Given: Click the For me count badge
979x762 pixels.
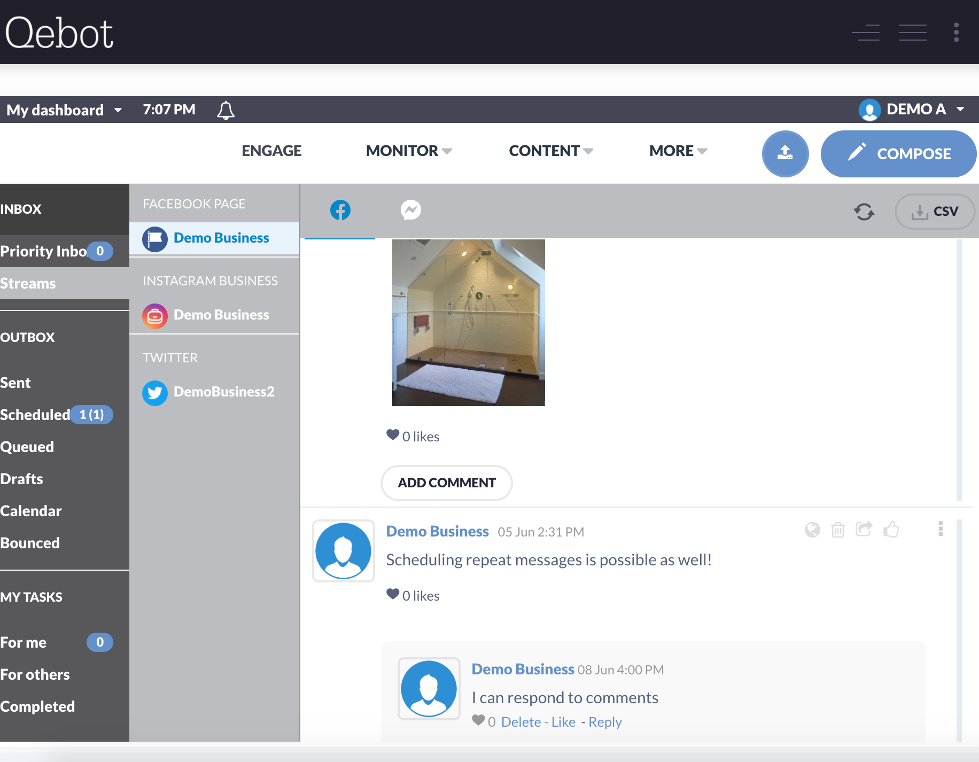Looking at the screenshot, I should [100, 642].
